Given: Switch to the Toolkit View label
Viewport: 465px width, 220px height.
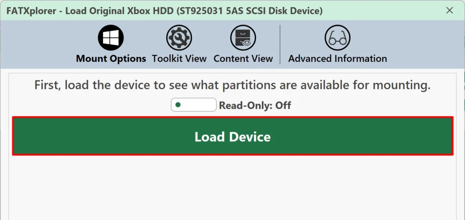Looking at the screenshot, I should [x=179, y=59].
